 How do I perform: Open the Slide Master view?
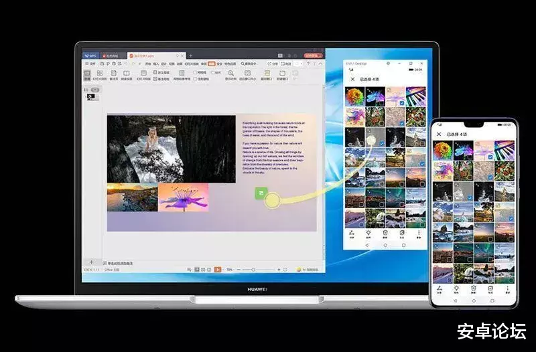pyautogui.click(x=143, y=75)
